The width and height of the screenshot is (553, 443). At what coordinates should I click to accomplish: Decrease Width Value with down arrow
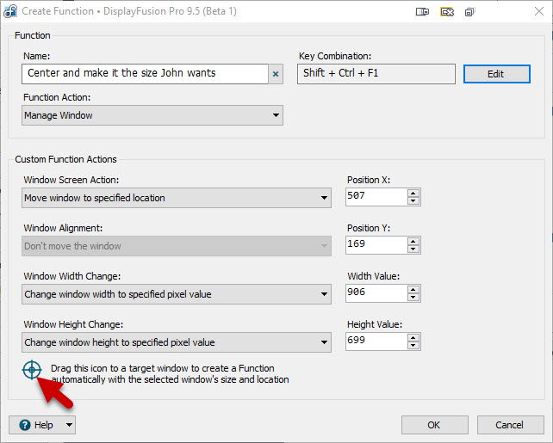click(413, 298)
